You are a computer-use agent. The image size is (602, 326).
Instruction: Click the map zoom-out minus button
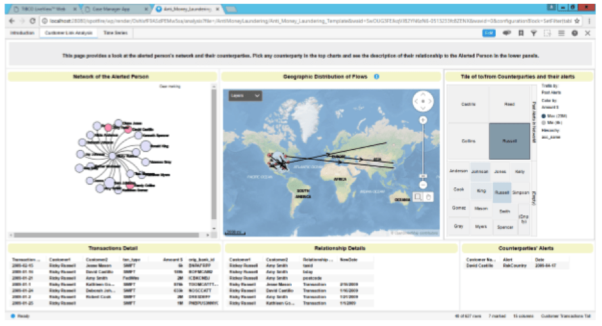[423, 185]
